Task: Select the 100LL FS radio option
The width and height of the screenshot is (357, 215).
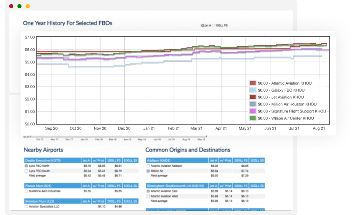Action: tap(214, 25)
